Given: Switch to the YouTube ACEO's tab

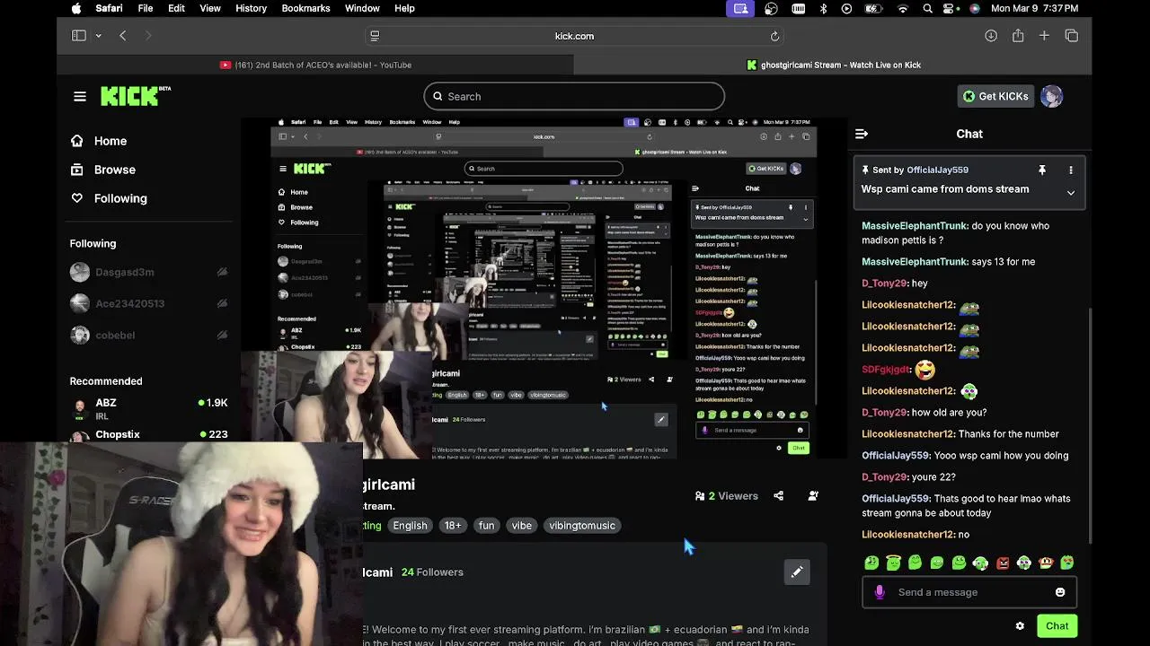Looking at the screenshot, I should 315,65.
